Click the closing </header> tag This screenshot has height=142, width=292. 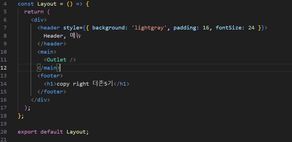52,44
